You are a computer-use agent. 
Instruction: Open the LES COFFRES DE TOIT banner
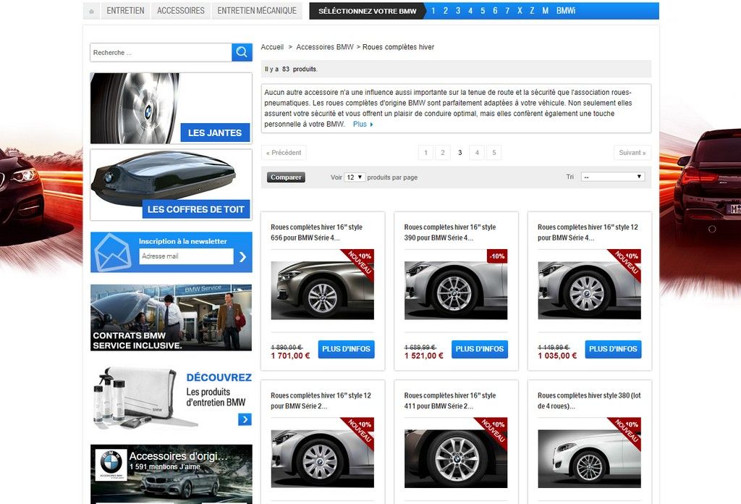point(171,185)
